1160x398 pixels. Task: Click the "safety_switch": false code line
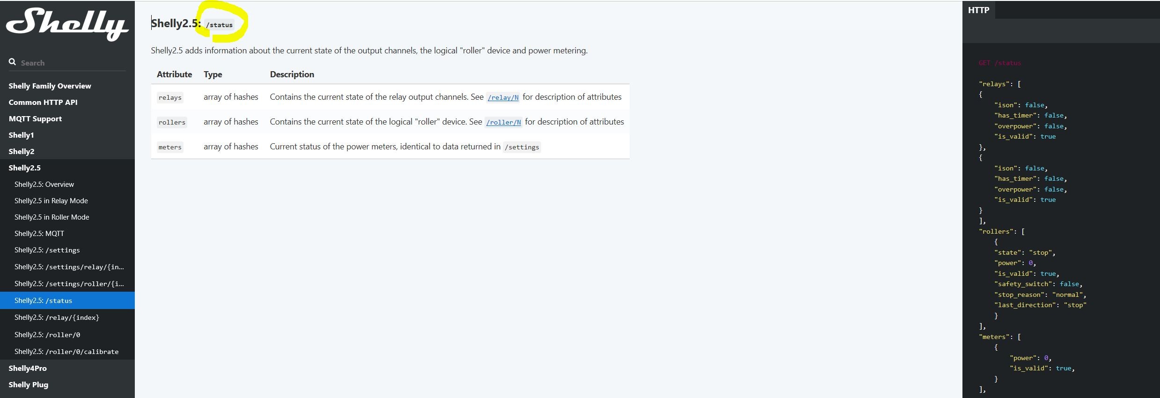[1038, 284]
